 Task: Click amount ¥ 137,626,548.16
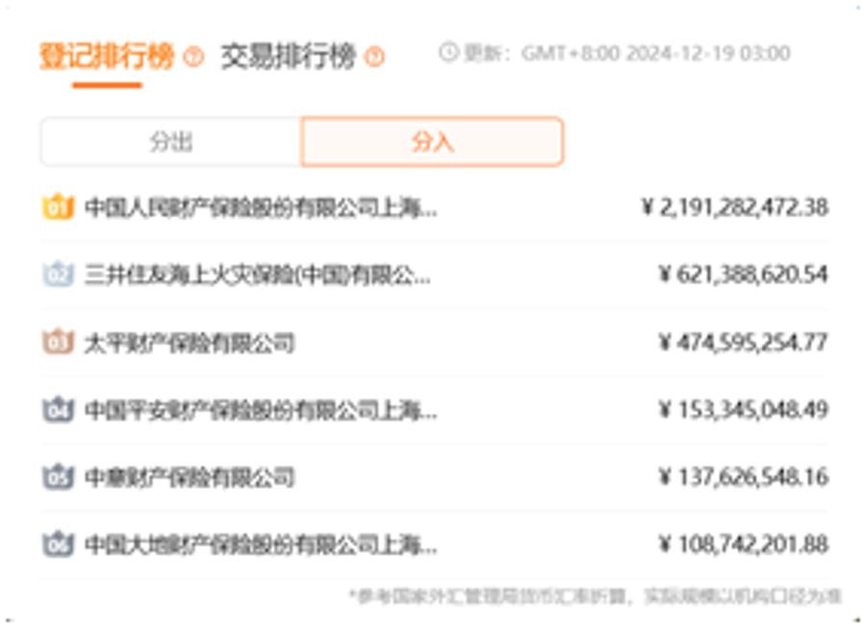(744, 477)
